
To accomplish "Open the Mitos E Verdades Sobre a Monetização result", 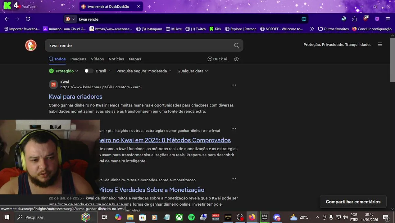I will pyautogui.click(x=152, y=190).
